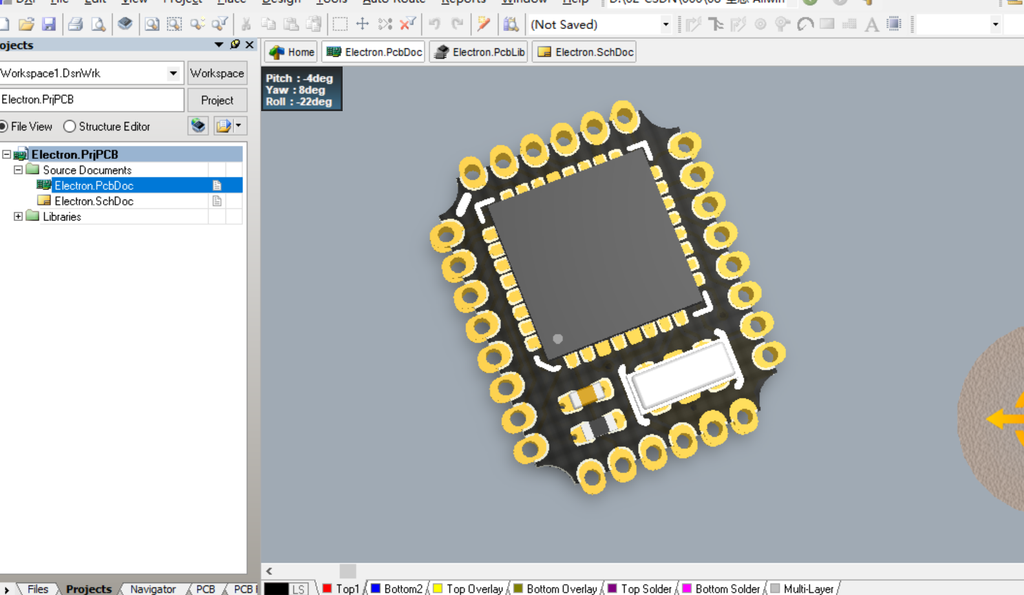Start interactive routing tool
The width and height of the screenshot is (1024, 595).
coord(694,25)
